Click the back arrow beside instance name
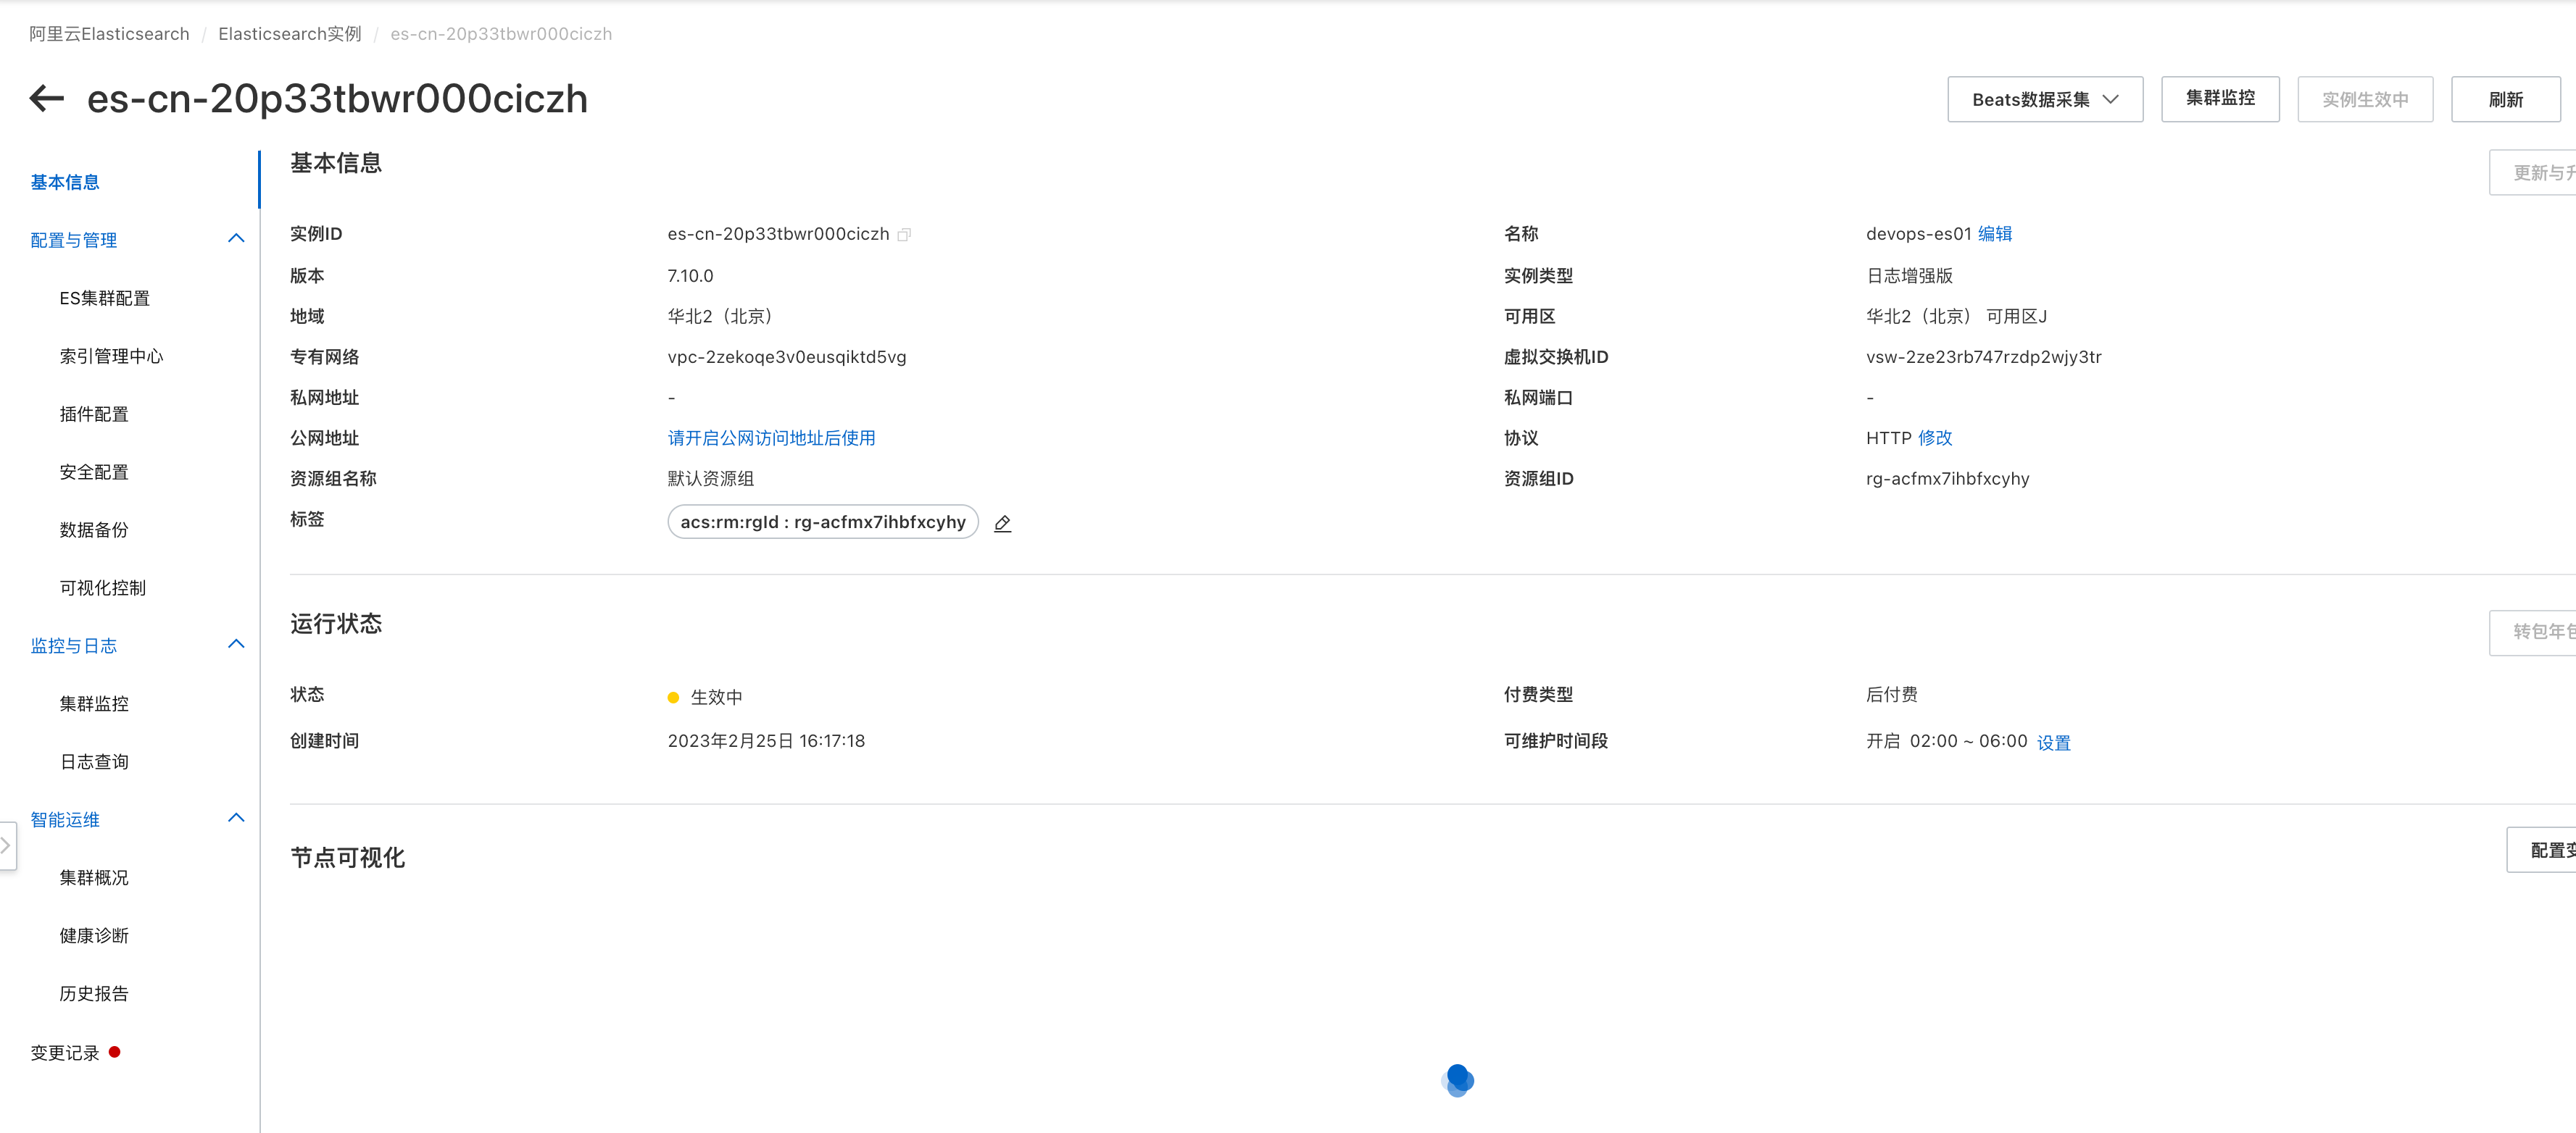The height and width of the screenshot is (1133, 2576). coord(47,98)
